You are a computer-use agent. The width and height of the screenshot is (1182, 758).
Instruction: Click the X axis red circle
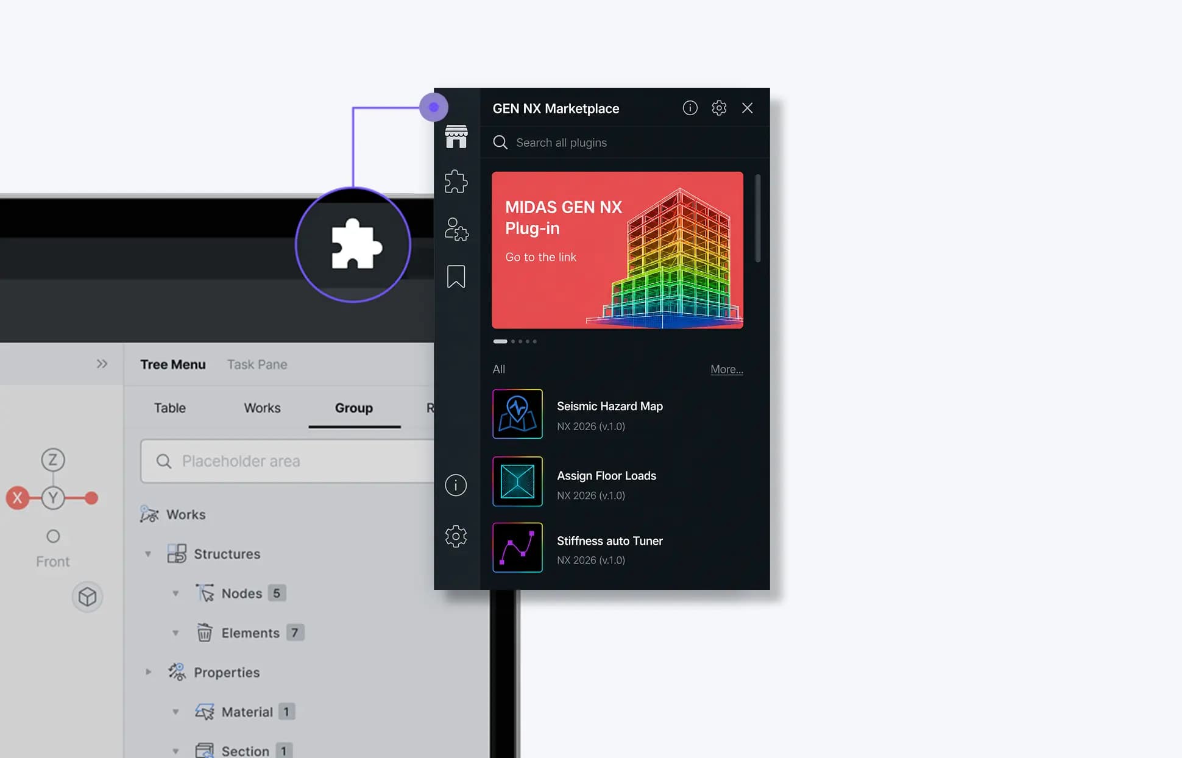pyautogui.click(x=18, y=498)
